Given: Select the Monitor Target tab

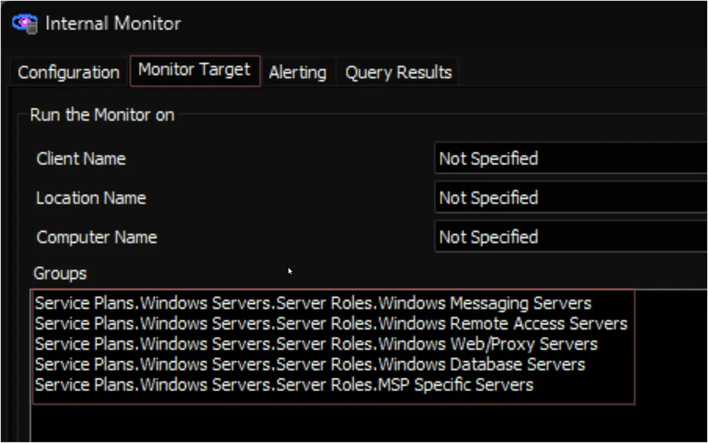Looking at the screenshot, I should (195, 70).
